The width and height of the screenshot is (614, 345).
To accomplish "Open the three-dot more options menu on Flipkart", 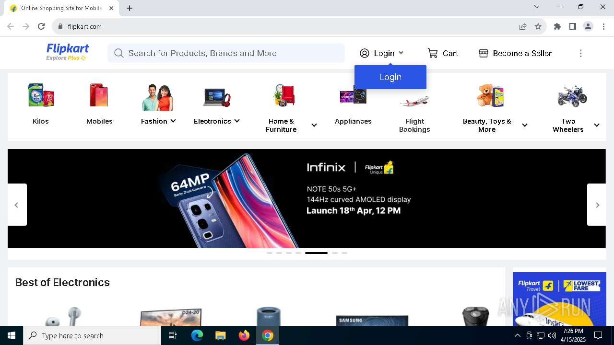I will (581, 53).
